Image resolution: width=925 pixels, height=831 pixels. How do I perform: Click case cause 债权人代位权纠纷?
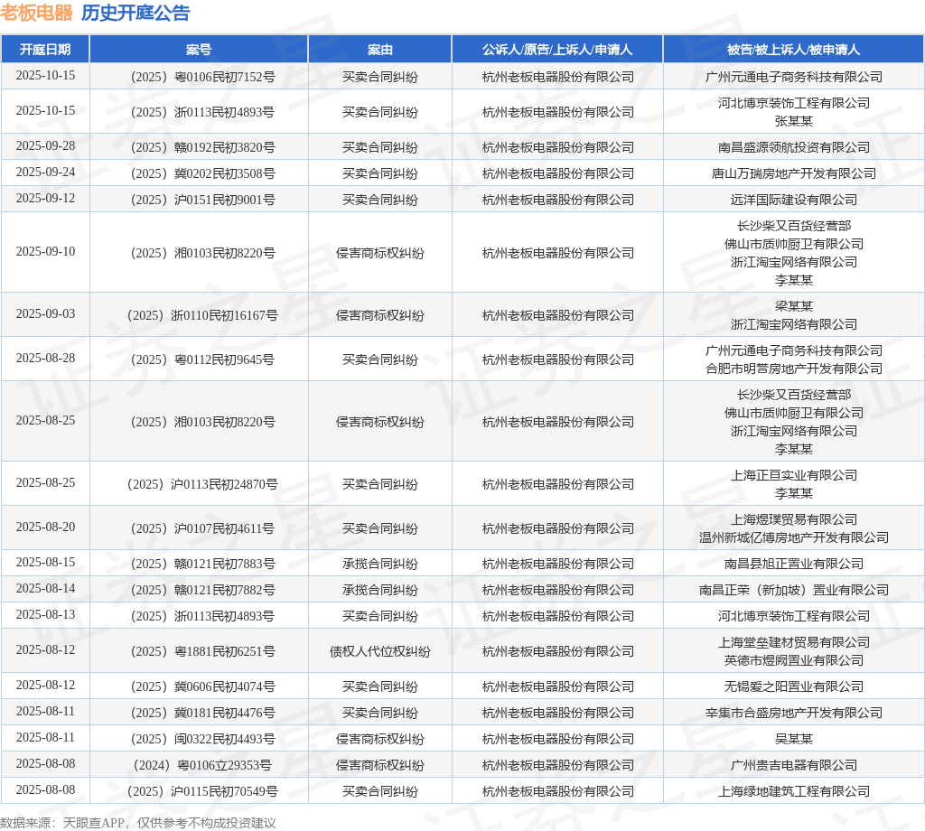tap(380, 652)
